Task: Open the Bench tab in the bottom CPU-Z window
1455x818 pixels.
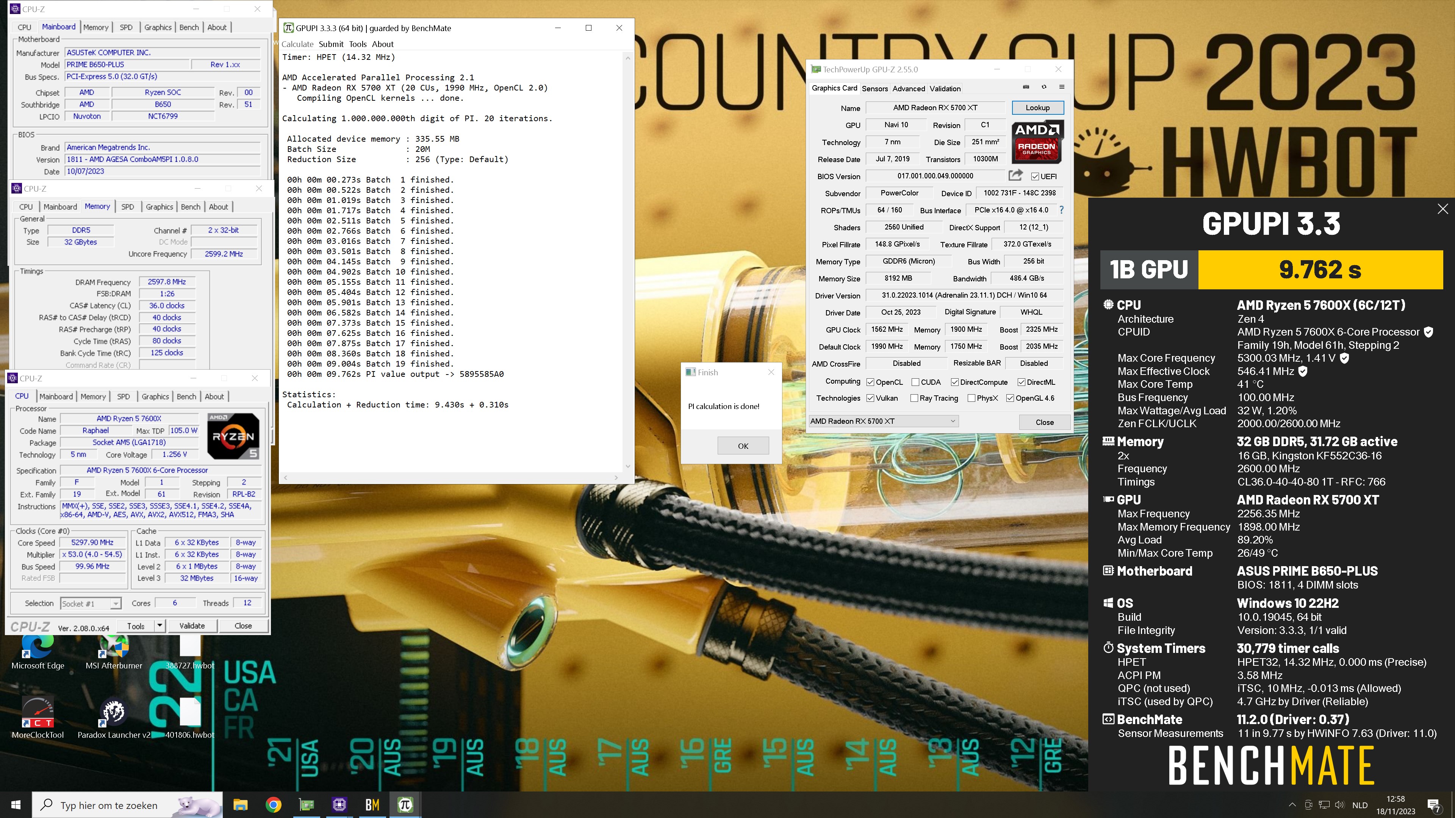Action: (x=186, y=397)
